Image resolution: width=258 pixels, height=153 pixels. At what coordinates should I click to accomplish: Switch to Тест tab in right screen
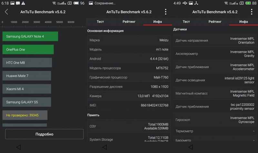tap(186, 22)
